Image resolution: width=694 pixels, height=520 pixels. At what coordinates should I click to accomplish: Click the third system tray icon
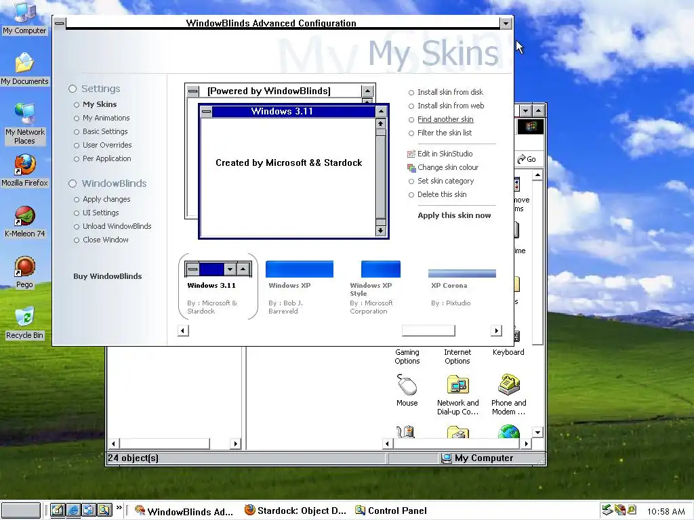[x=632, y=511]
